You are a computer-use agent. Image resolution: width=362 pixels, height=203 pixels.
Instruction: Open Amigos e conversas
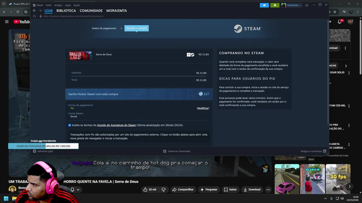(x=313, y=151)
